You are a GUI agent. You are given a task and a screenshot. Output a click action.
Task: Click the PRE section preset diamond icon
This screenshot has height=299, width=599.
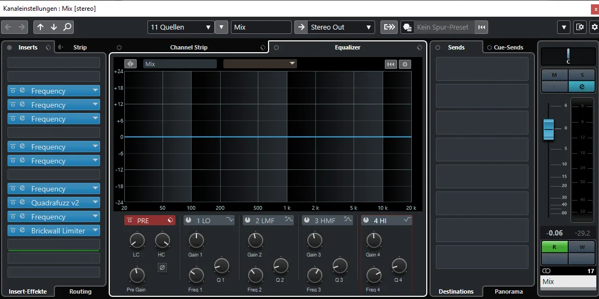coord(170,220)
